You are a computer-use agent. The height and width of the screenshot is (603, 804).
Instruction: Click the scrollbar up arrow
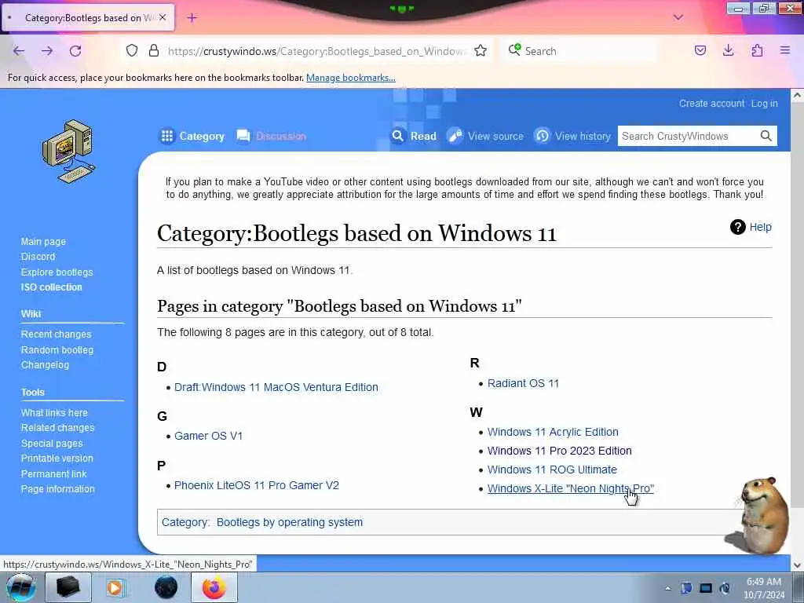797,95
